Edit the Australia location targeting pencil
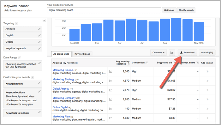This screenshot has height=125, width=221. (x=39, y=29)
